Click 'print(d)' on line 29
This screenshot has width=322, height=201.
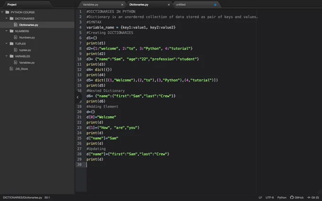coord(95,159)
